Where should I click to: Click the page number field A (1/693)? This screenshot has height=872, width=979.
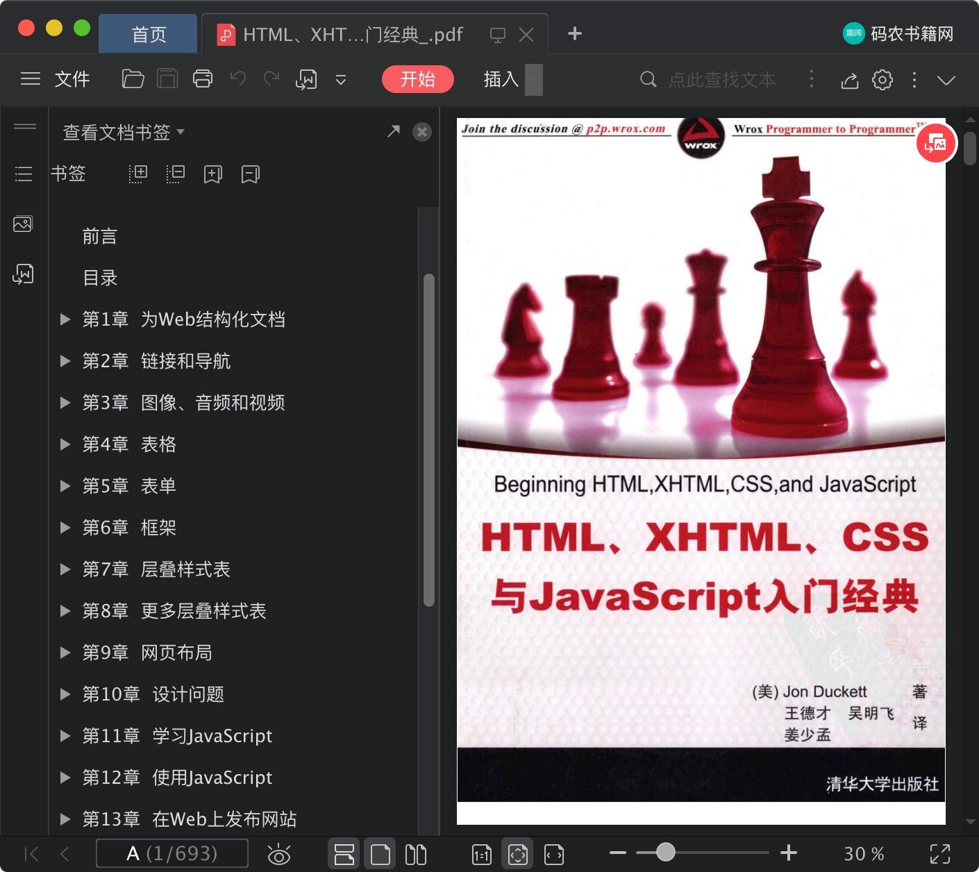coord(172,853)
